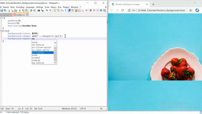Viewport: 202px width, 114px height.
Task: Click the UTF-8 encoding status field
Action: 83,109
